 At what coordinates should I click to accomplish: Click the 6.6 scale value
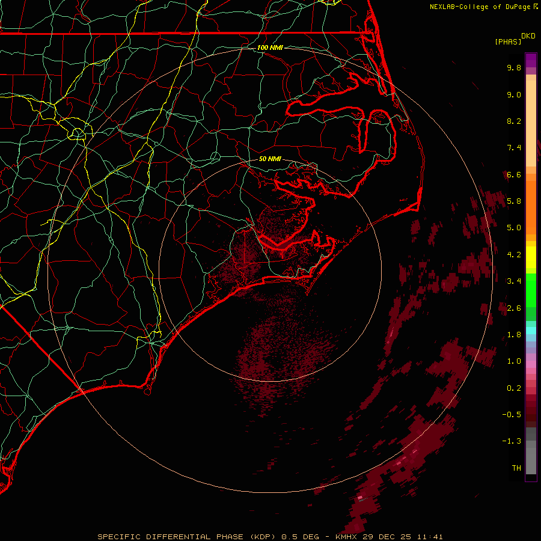(514, 174)
